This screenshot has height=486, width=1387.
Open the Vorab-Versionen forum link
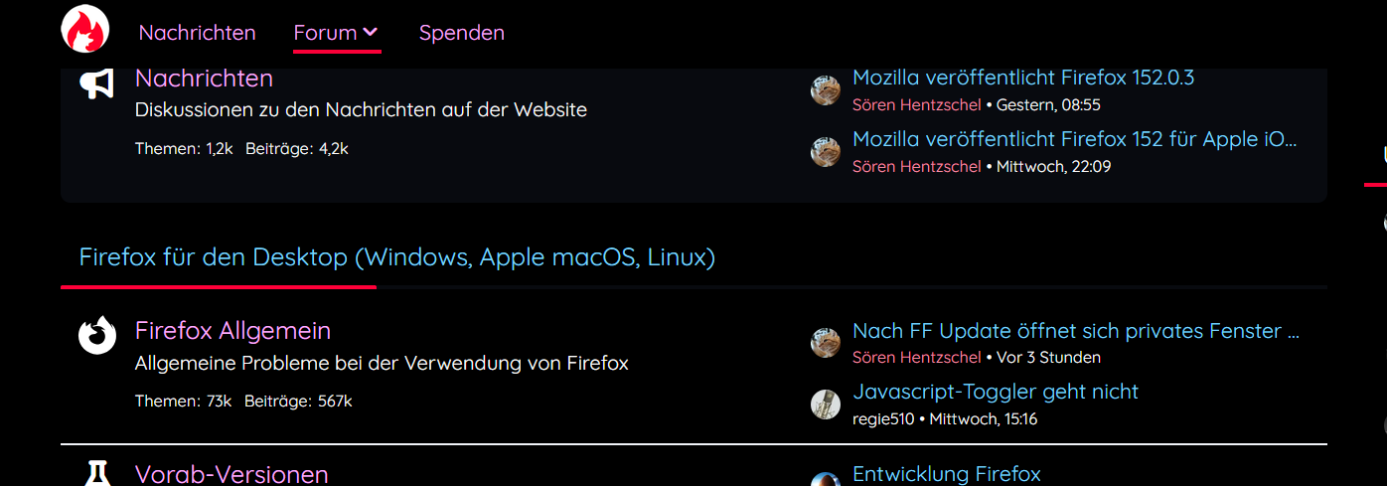click(231, 474)
